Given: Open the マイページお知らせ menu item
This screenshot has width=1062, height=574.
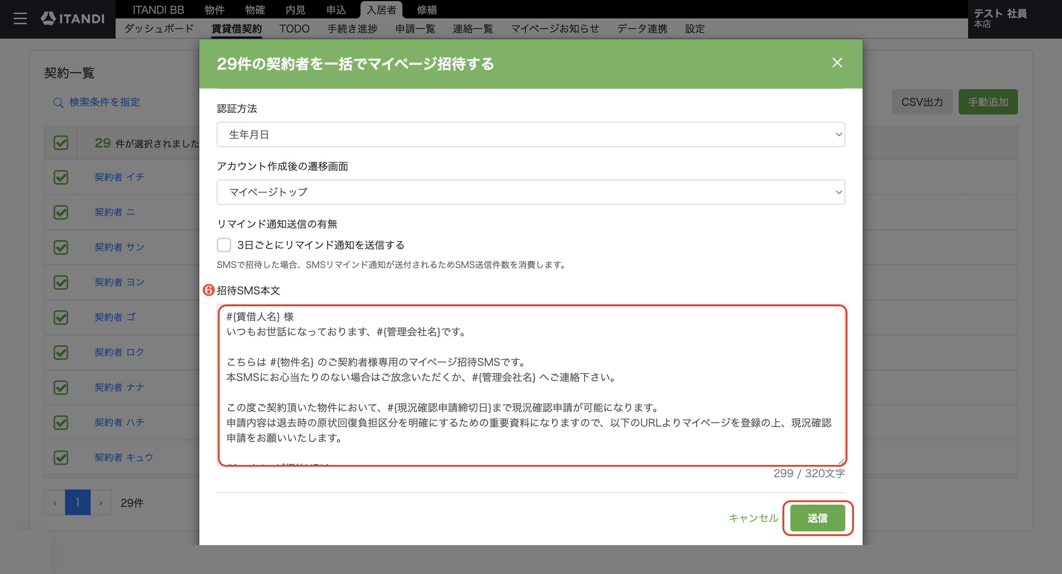Looking at the screenshot, I should coord(555,29).
